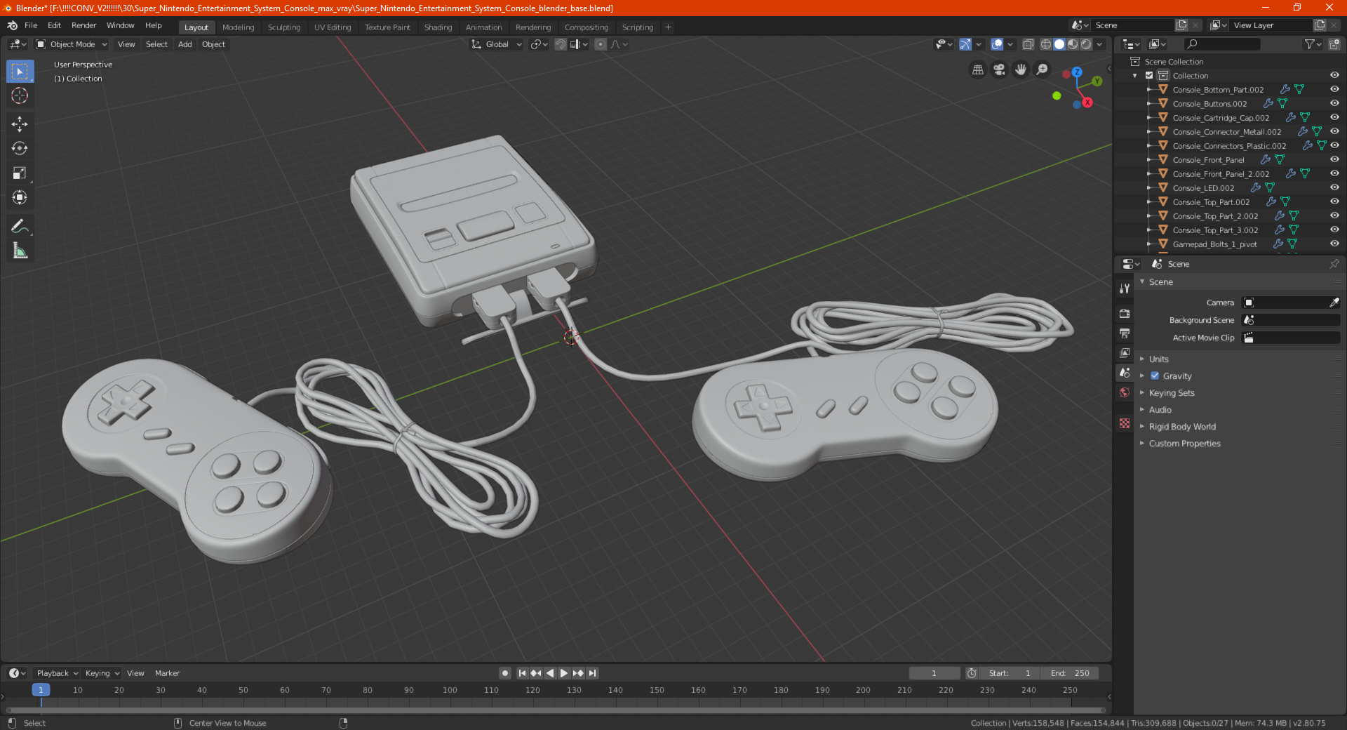Switch to the UV Editing workspace tab
The height and width of the screenshot is (730, 1347).
pos(333,27)
